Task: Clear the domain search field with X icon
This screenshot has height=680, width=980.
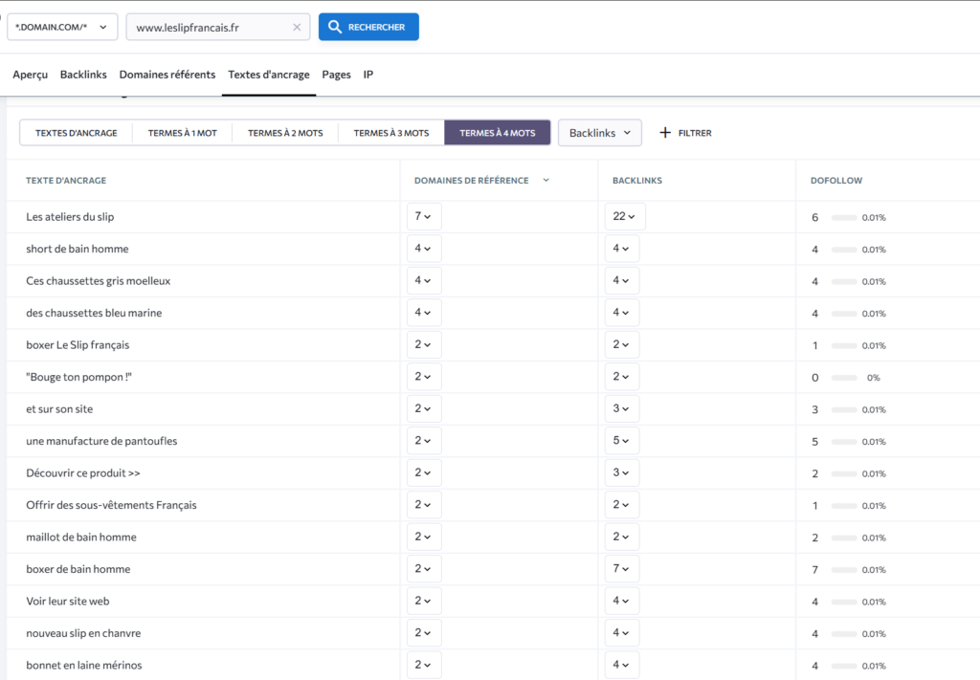Action: pos(297,28)
